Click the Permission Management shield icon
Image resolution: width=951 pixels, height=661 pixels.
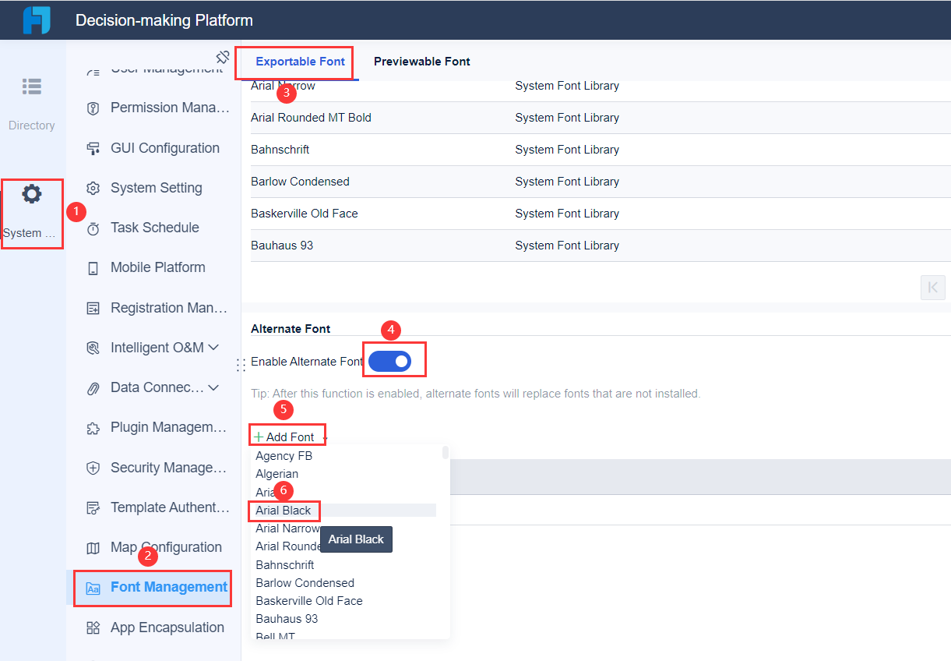93,108
